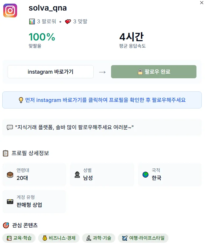Click the solva_qna username title
The height and width of the screenshot is (244, 206).
(48, 8)
